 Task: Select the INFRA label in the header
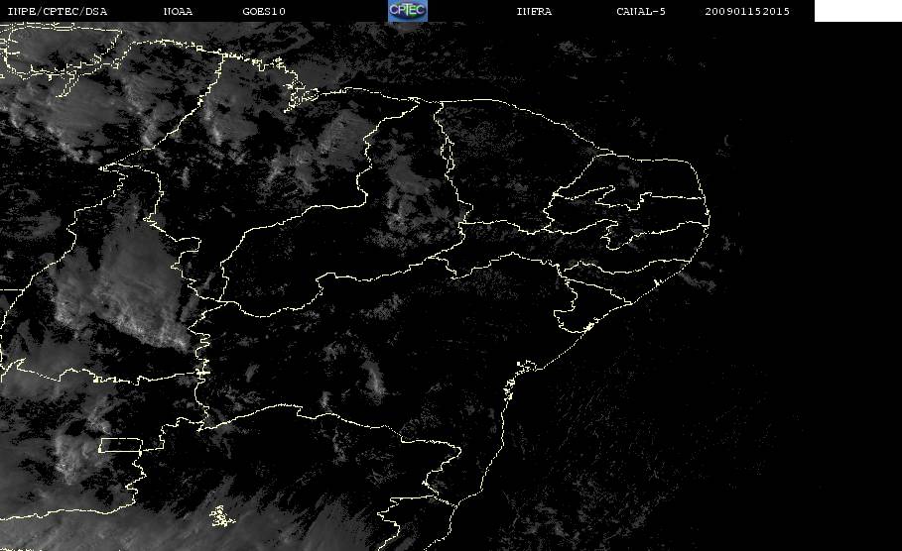[x=535, y=12]
